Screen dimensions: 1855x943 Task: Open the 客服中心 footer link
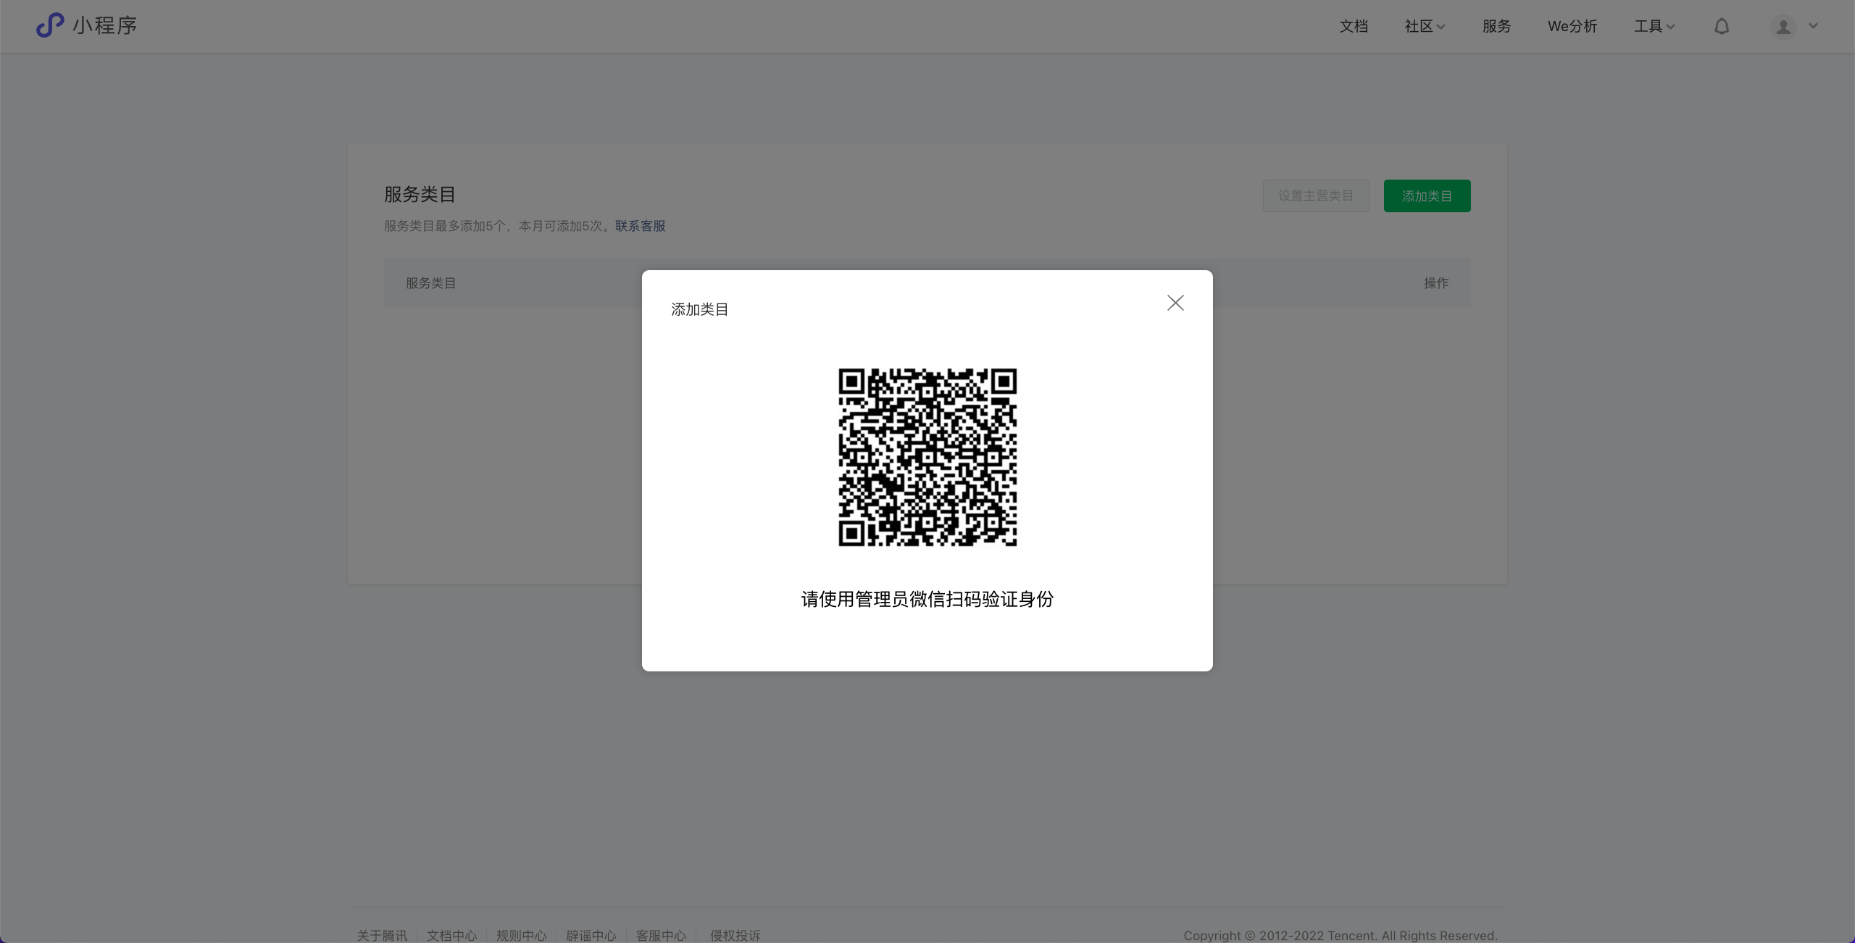pyautogui.click(x=660, y=935)
